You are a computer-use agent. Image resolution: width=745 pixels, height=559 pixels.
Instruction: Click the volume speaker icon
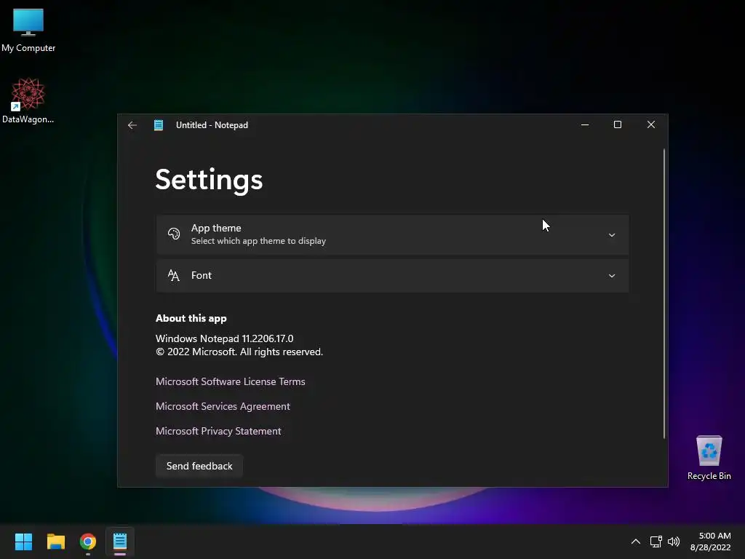[674, 542]
